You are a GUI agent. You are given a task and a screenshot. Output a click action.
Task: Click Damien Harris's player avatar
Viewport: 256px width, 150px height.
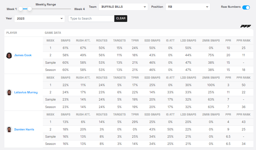point(9,129)
